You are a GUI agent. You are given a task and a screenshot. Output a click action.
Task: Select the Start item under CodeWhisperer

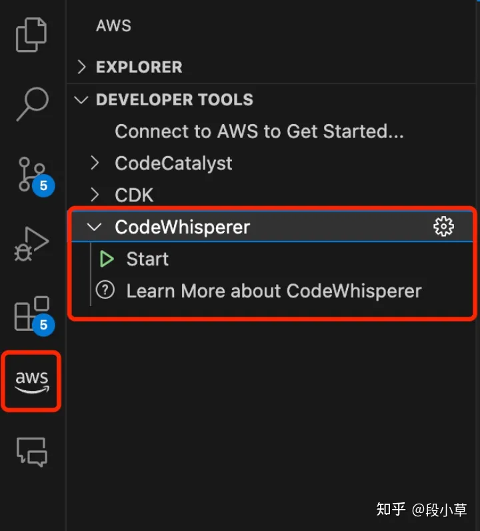tap(147, 259)
